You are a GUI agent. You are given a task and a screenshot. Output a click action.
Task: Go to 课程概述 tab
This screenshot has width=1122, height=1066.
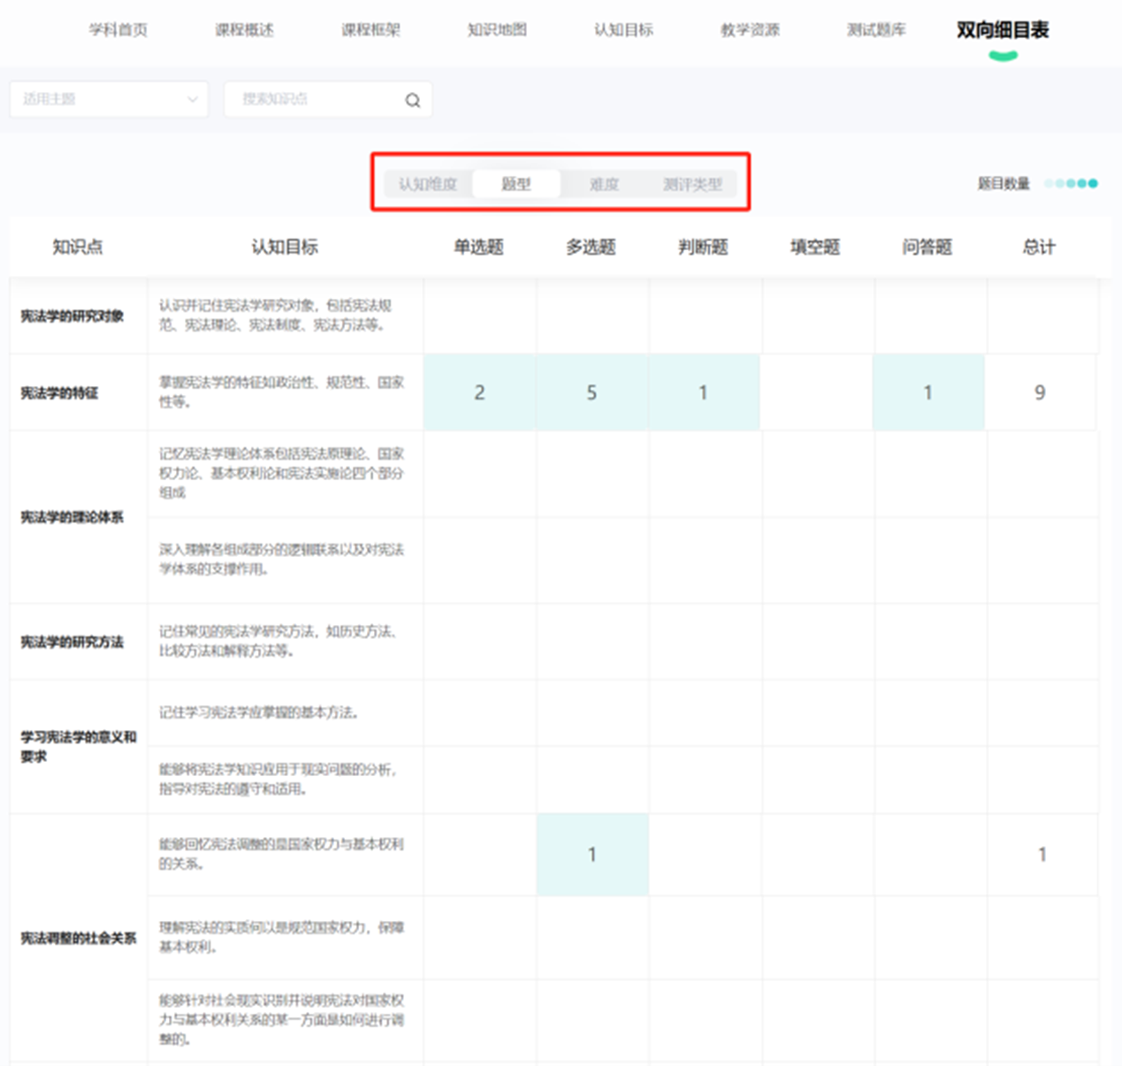245,30
